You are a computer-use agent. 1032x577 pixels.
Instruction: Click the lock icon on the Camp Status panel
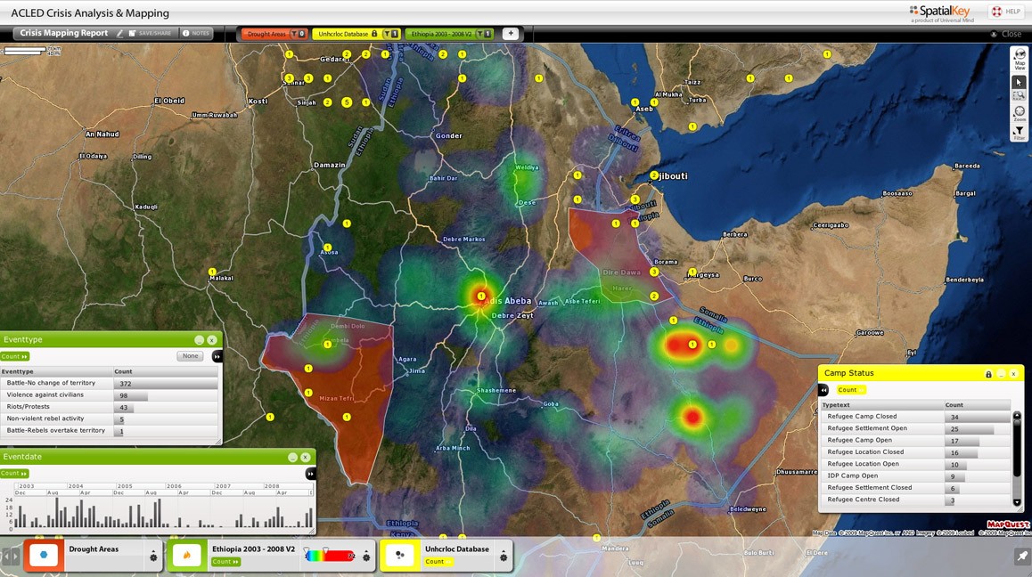point(987,374)
